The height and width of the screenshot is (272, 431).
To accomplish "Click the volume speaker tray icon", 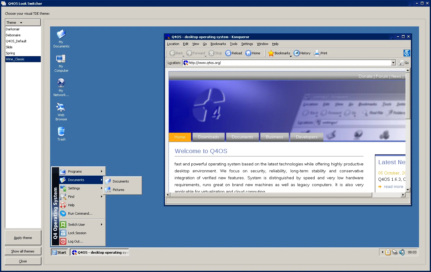I will 402,252.
